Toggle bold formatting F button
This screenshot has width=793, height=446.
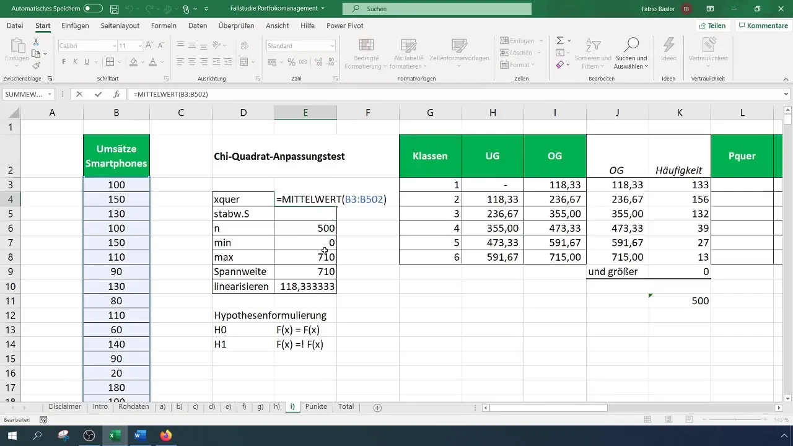64,62
